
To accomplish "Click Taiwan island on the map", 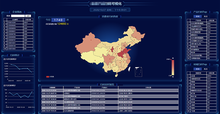I will (x=129, y=69).
